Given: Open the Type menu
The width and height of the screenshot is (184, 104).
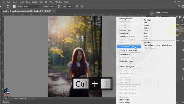Looking at the screenshot, I should point(28,2).
